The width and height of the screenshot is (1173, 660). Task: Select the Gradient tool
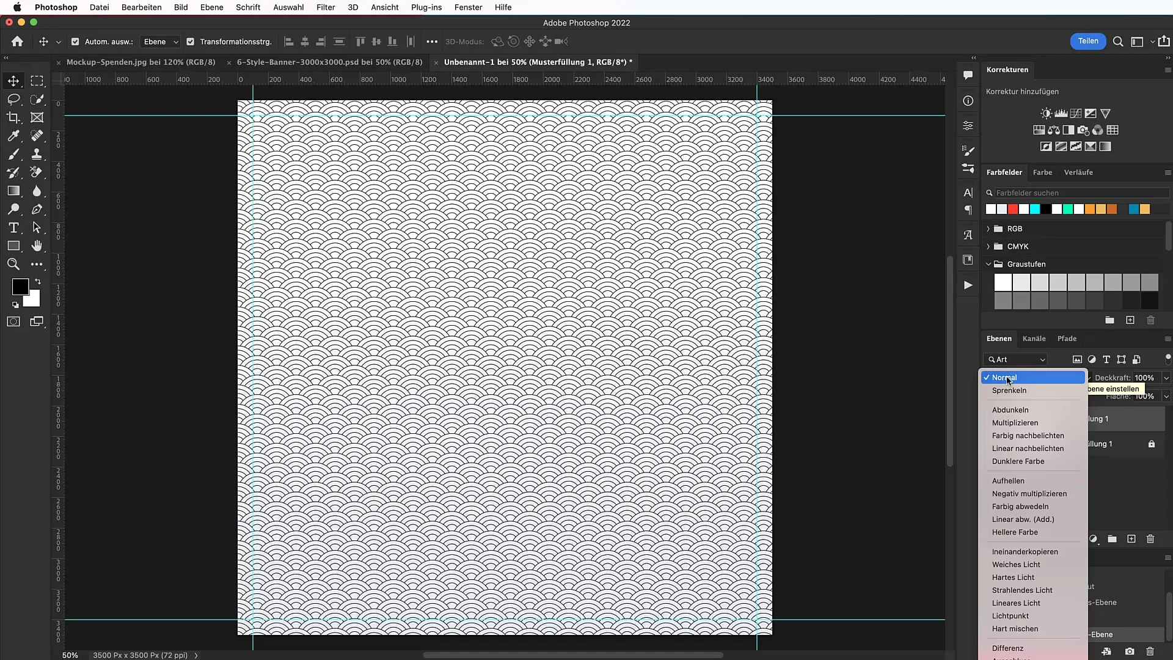click(13, 191)
